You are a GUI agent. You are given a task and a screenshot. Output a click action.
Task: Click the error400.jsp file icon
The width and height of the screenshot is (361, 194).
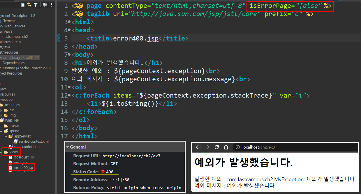pyautogui.click(x=11, y=168)
